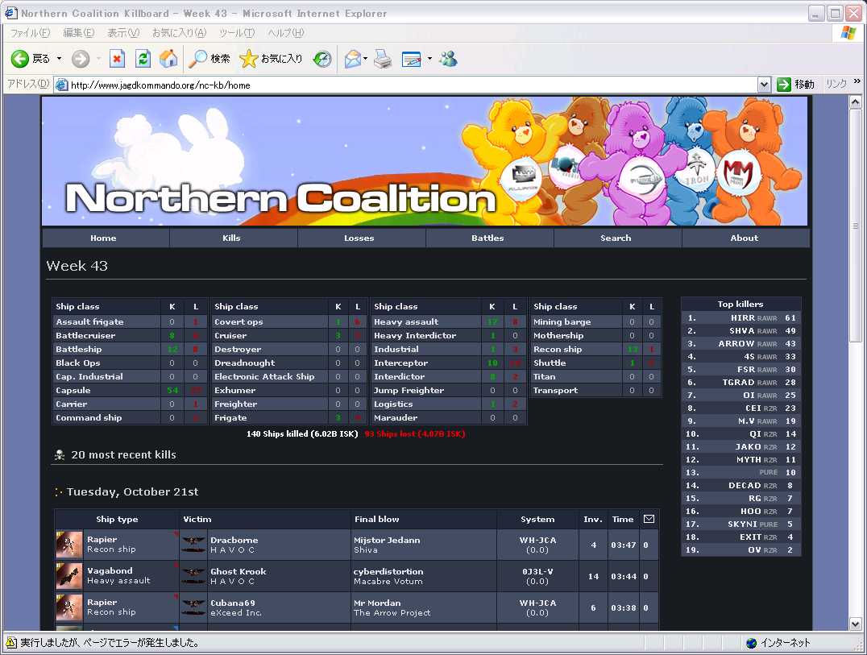Expand the Mail button dropdown arrow
867x655 pixels.
pyautogui.click(x=366, y=59)
